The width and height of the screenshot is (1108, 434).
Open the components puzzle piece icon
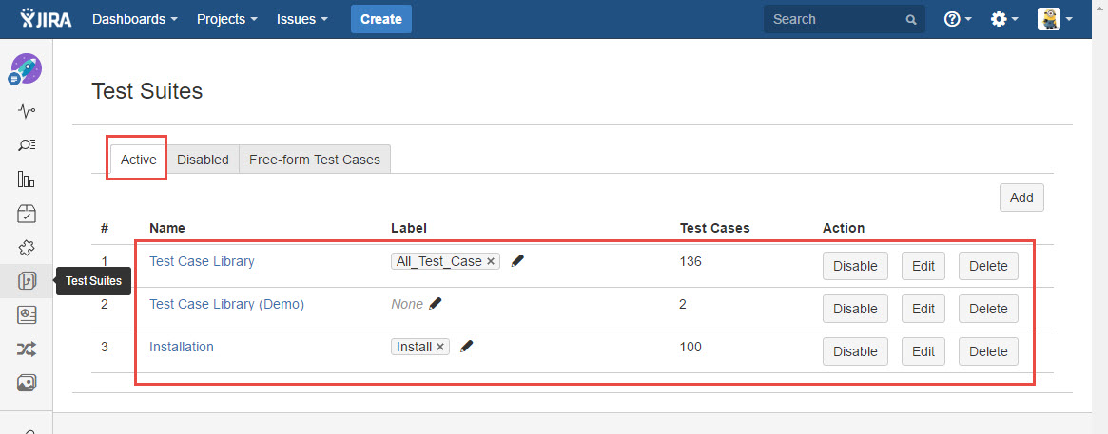(x=26, y=247)
